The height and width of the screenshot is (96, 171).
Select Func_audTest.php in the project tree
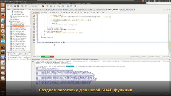click(18, 25)
